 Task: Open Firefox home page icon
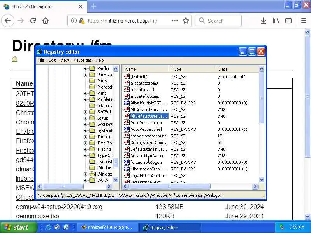(x=45, y=21)
